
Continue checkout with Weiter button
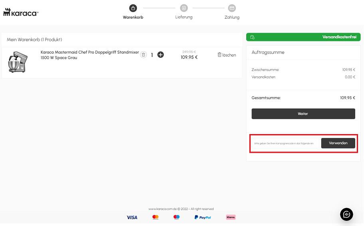click(303, 114)
